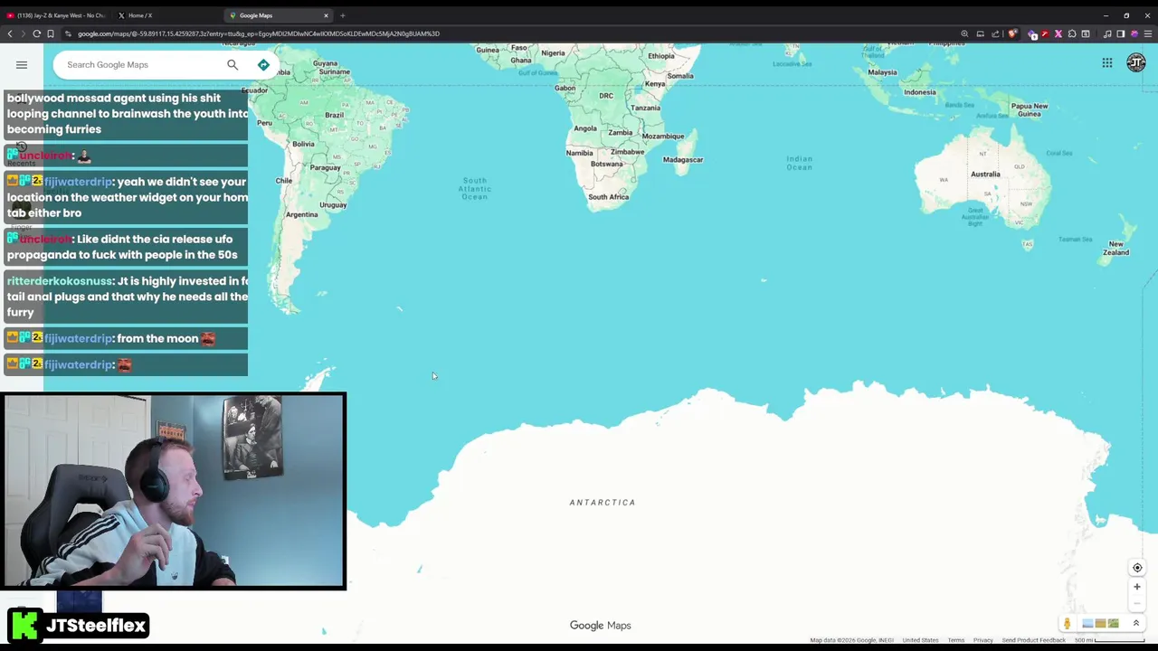This screenshot has width=1158, height=651.
Task: Go forward in browser history
Action: (x=23, y=33)
